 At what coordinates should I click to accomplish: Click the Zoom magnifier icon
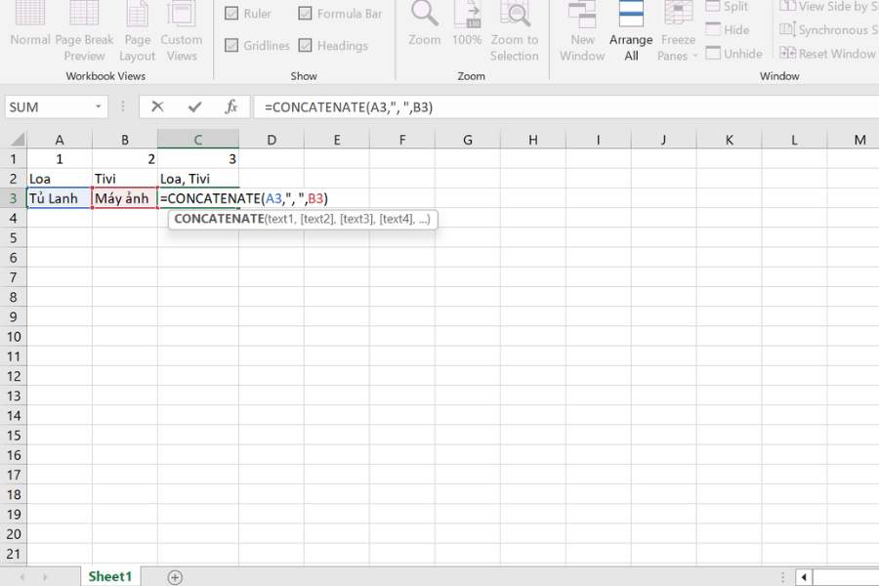424,15
